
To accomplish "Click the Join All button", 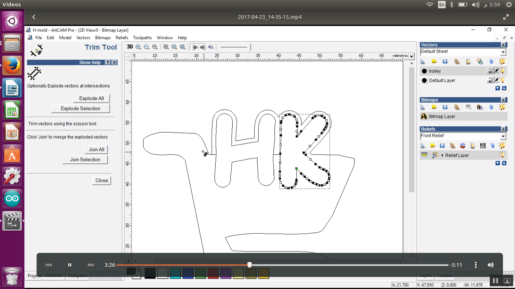I will pyautogui.click(x=97, y=149).
